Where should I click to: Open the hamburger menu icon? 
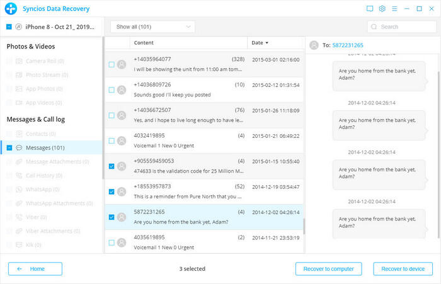[396, 9]
